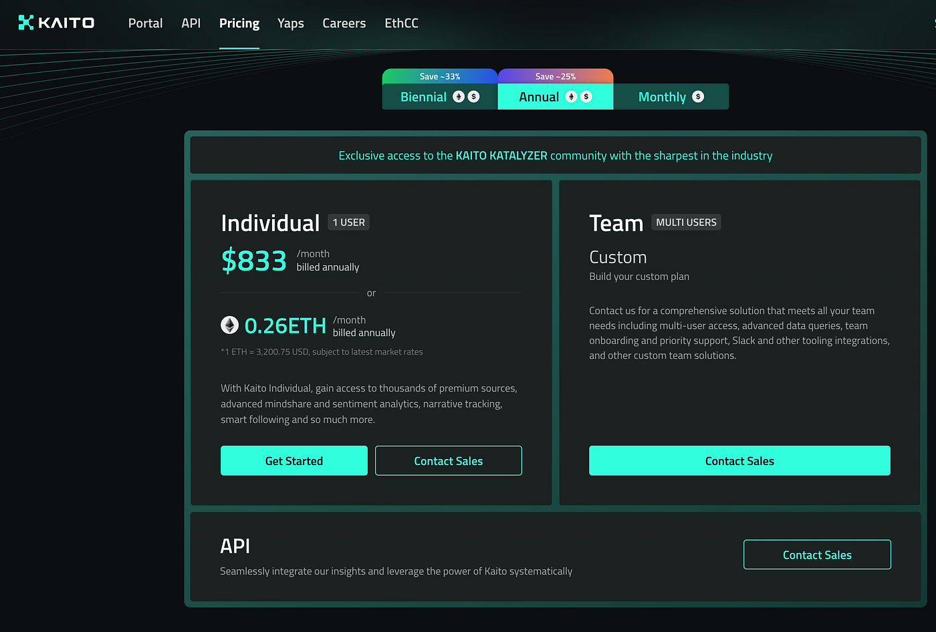Click Contact Sales in API section
Screen dimensions: 936x632
(817, 555)
